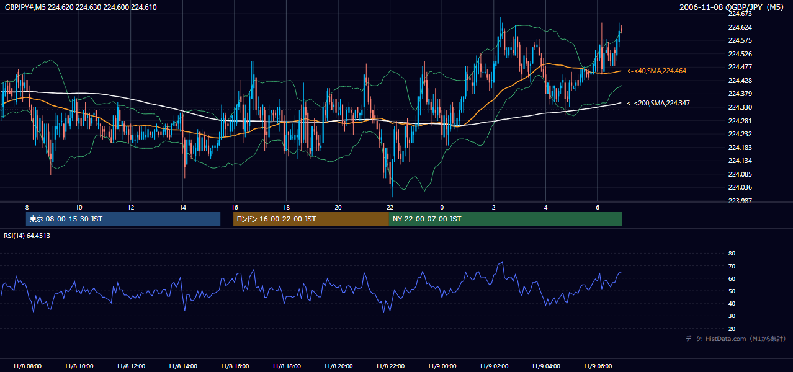793x372 pixels.
Task: Click price axis label 224.477
Action: pyautogui.click(x=740, y=67)
